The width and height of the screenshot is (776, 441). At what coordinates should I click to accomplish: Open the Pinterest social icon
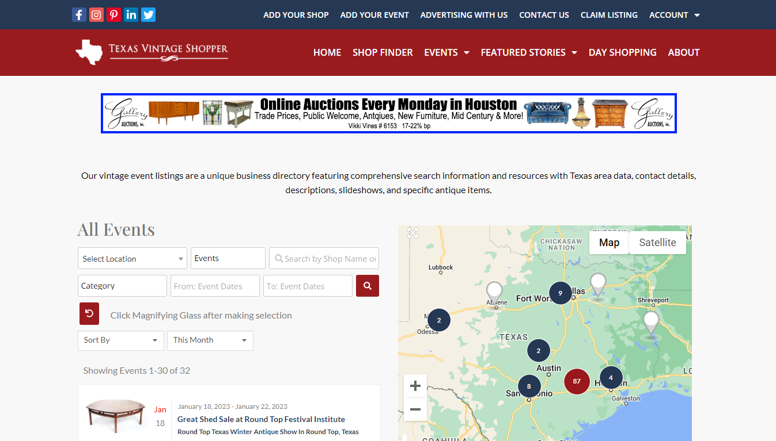point(113,15)
